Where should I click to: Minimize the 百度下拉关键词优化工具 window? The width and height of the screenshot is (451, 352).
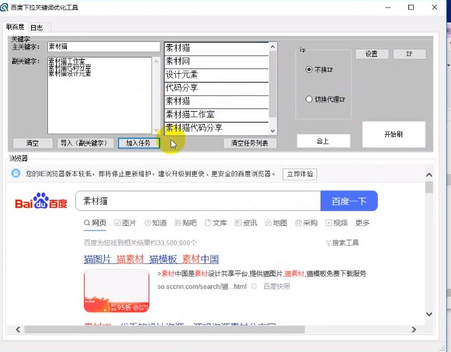(x=388, y=7)
